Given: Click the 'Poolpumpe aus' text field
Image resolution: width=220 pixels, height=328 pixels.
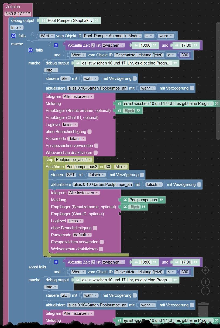Looking at the screenshot, I should pyautogui.click(x=143, y=200).
